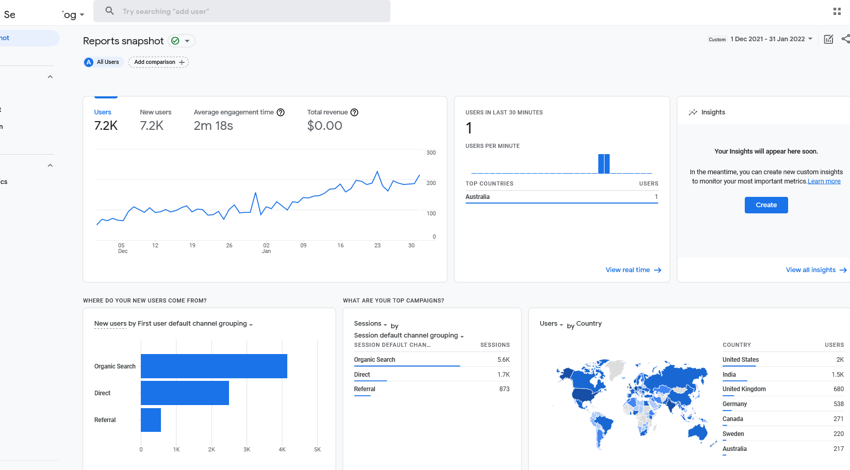
Task: Click Direct sessions row
Action: coord(432,375)
